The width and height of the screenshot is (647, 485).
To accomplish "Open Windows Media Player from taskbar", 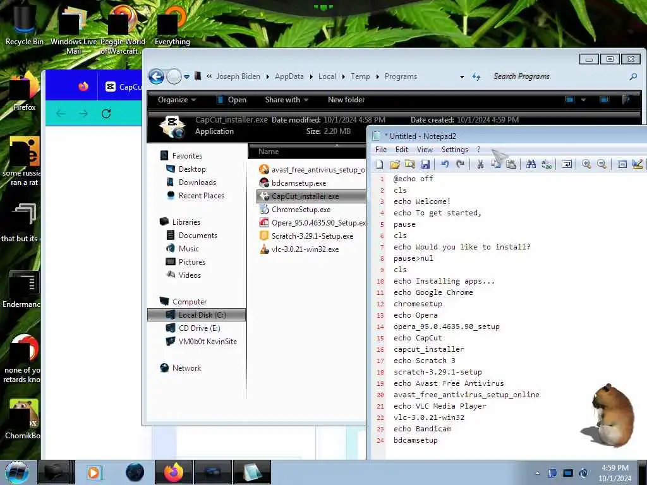I will [94, 472].
